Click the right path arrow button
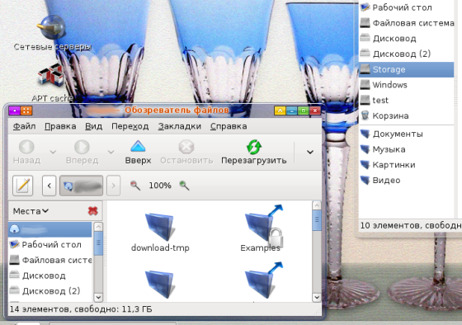Image resolution: width=462 pixels, height=325 pixels. (x=114, y=186)
